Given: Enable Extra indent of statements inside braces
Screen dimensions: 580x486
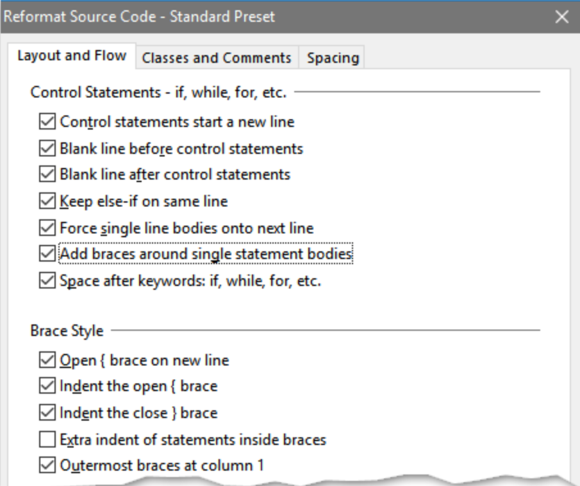Looking at the screenshot, I should pos(47,440).
